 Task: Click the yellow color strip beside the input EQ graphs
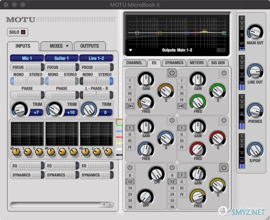[120, 143]
